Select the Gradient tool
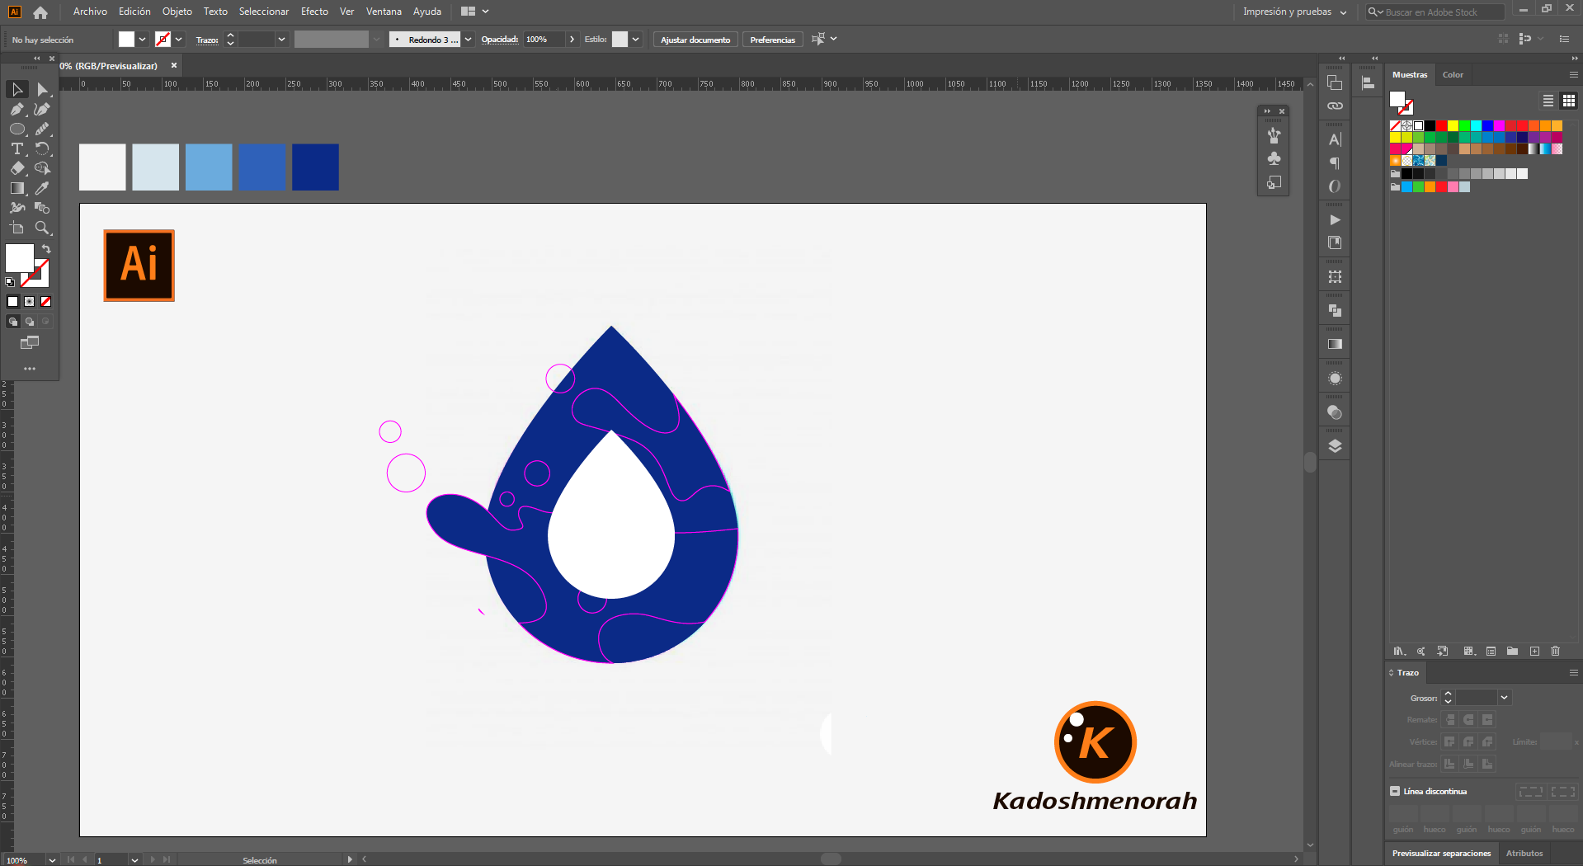 (17, 188)
